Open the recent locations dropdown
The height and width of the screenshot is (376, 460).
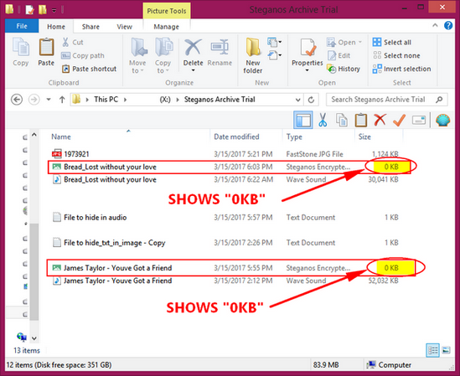49,100
